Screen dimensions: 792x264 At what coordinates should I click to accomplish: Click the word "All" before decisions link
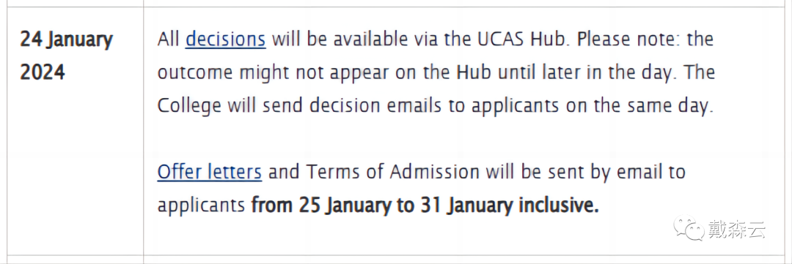point(168,39)
